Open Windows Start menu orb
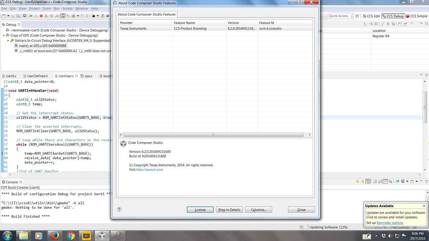Viewport: 429px width, 241px height. pyautogui.click(x=7, y=235)
